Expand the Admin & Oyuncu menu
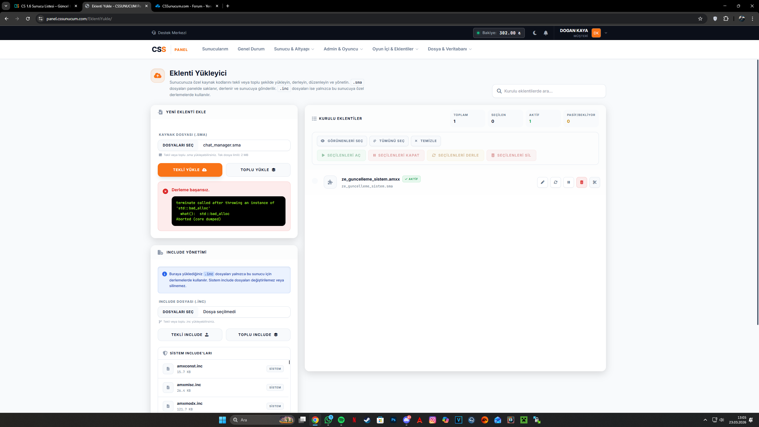The height and width of the screenshot is (427, 759). tap(343, 49)
